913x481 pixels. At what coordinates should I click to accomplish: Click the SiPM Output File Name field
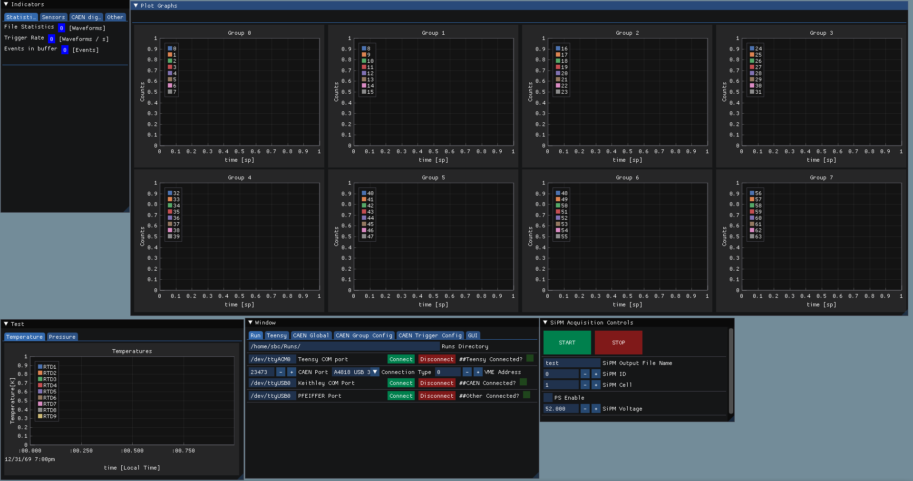tap(572, 363)
